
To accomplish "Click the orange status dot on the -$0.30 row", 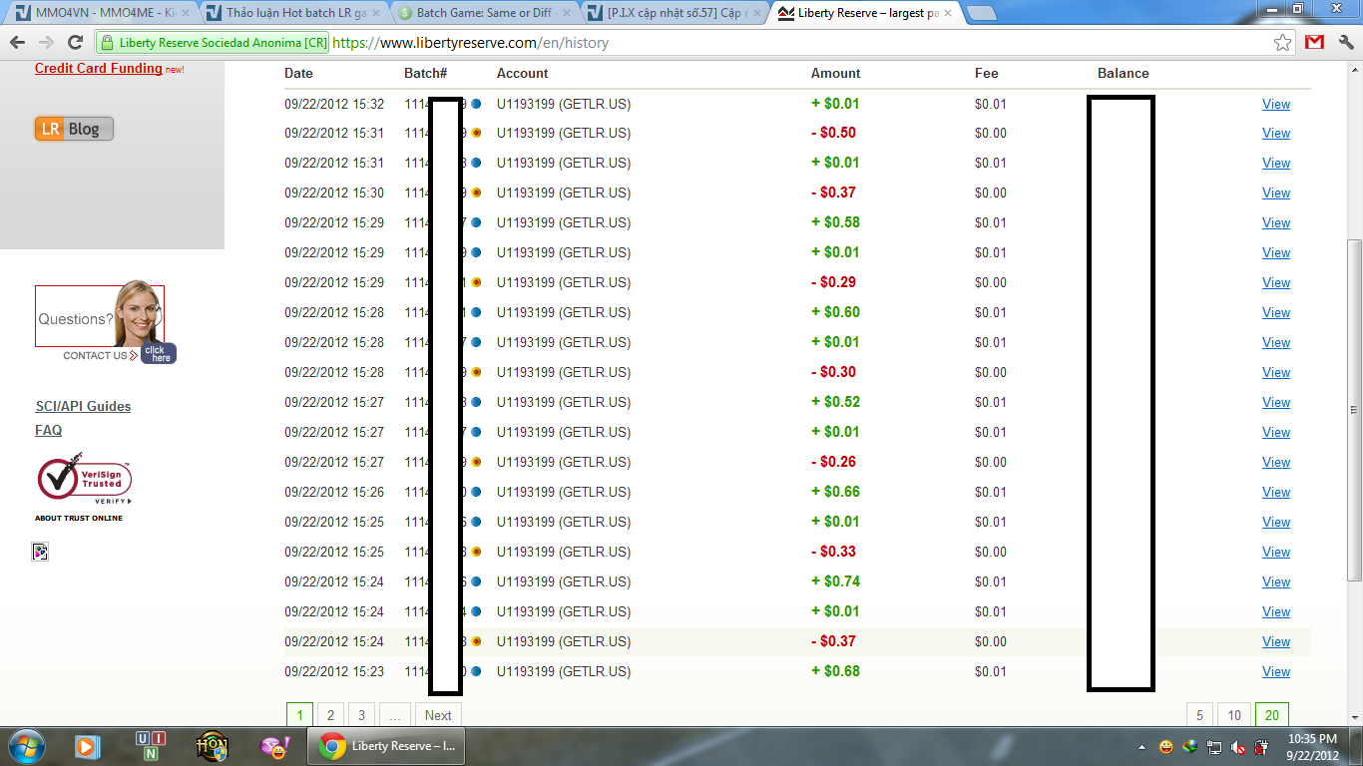I will [476, 372].
